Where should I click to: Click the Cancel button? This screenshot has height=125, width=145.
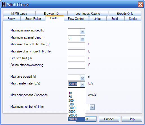click(x=109, y=119)
